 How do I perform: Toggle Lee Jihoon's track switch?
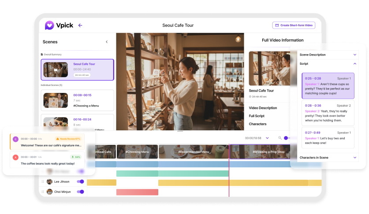click(80, 181)
